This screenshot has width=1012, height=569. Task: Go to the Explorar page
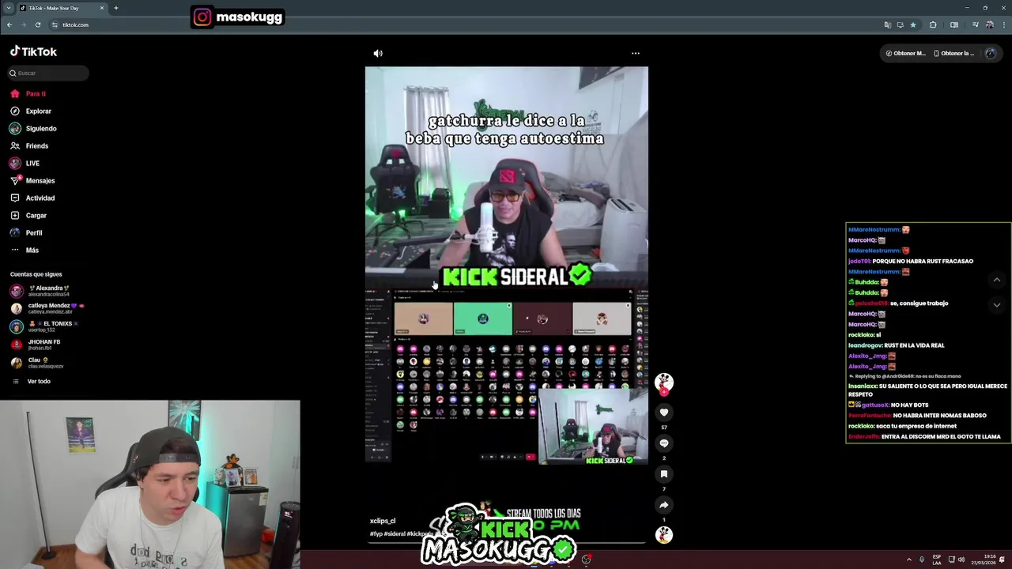coord(31,111)
